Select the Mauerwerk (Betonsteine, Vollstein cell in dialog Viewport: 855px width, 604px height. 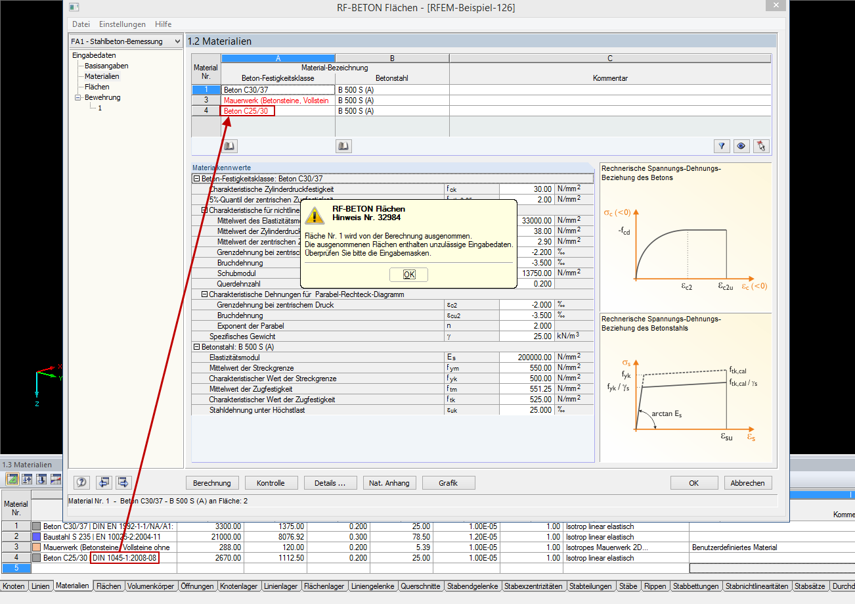pyautogui.click(x=278, y=101)
